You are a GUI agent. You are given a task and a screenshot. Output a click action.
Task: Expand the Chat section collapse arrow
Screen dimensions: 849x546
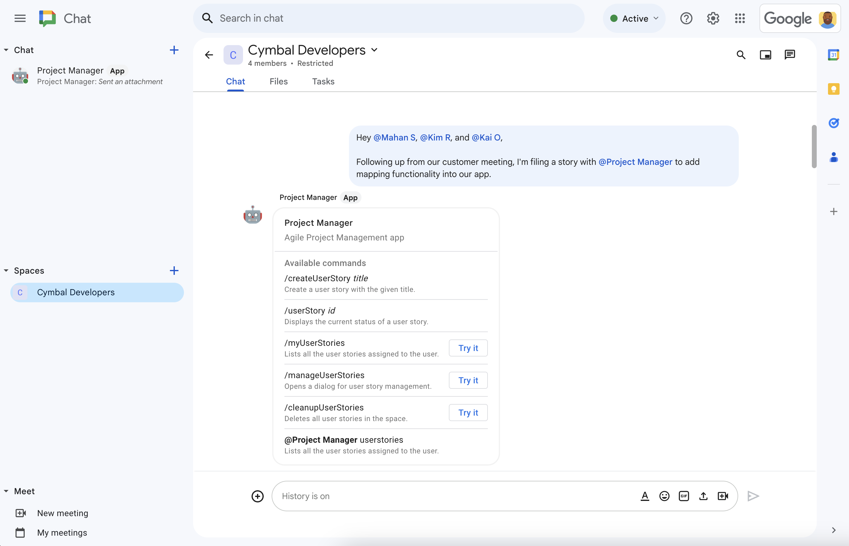(7, 50)
